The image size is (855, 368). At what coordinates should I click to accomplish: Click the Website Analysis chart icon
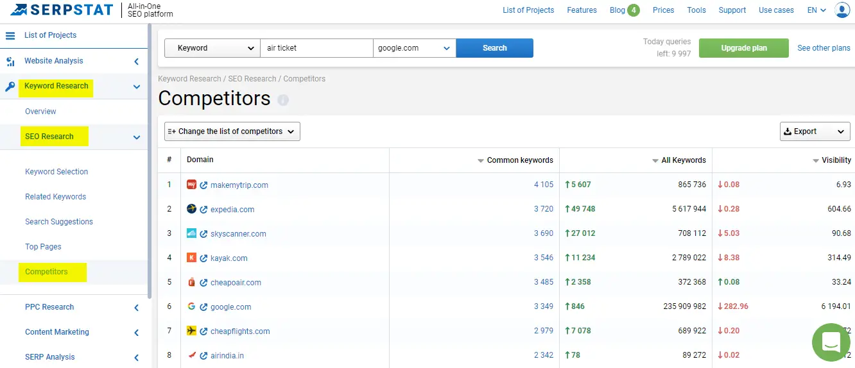(x=10, y=62)
